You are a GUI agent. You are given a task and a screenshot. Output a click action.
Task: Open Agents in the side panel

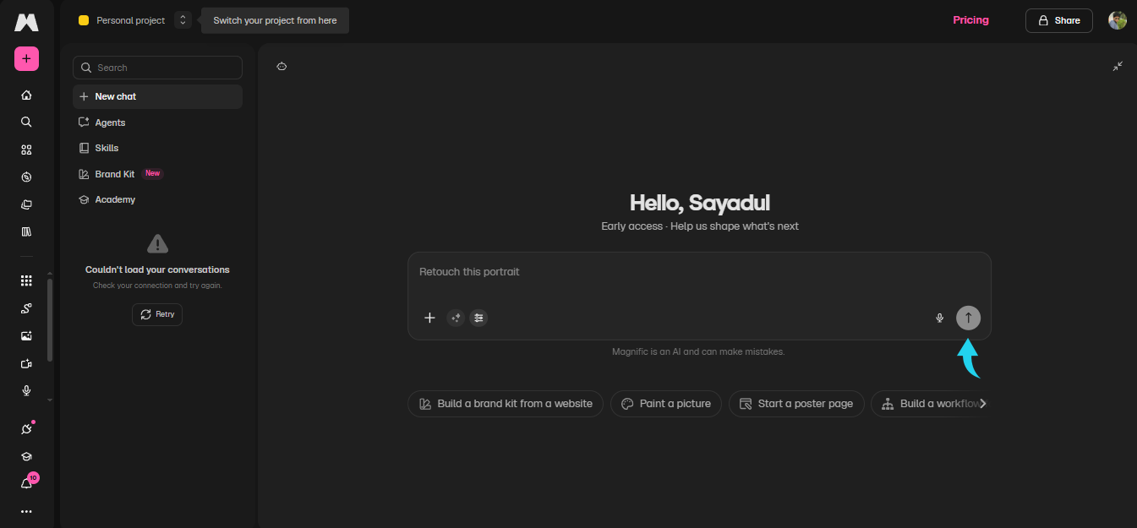[157, 122]
